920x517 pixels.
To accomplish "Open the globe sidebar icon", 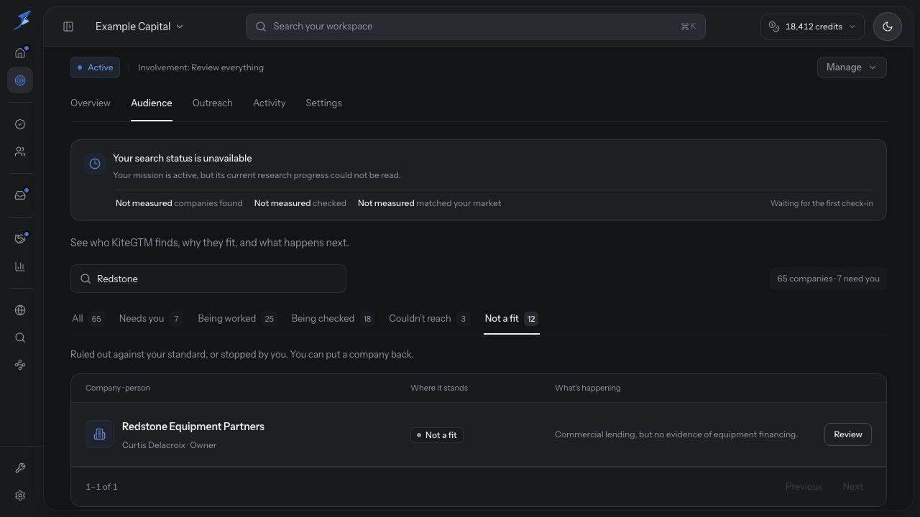I will click(x=20, y=310).
